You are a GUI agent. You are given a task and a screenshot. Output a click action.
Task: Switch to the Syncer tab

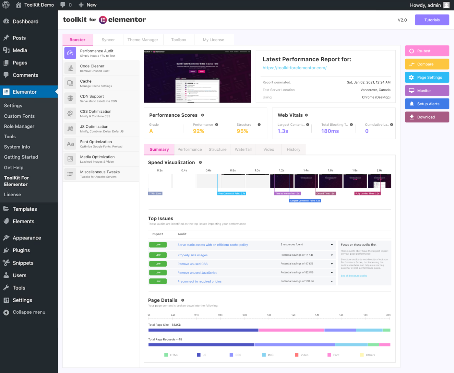pyautogui.click(x=108, y=40)
